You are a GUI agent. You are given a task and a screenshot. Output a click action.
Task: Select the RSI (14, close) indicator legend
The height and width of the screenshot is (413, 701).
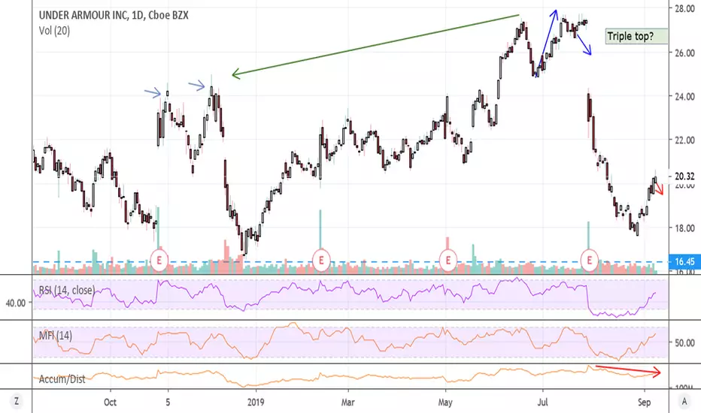(x=67, y=290)
